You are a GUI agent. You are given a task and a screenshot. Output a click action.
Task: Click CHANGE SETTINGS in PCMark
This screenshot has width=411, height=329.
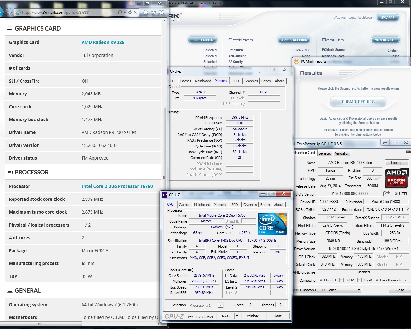pos(294,40)
